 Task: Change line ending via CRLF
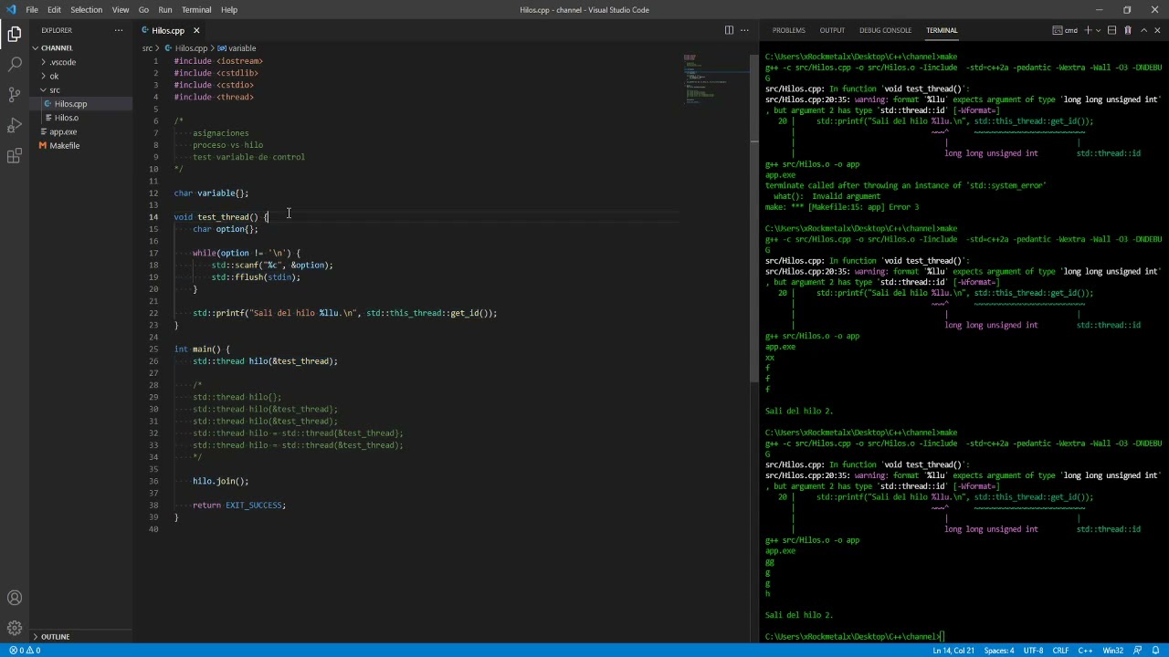[1060, 651]
